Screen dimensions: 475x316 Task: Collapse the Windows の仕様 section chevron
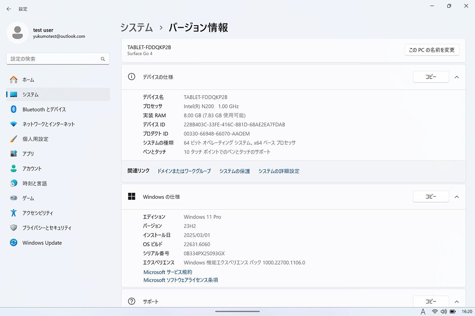point(457,197)
